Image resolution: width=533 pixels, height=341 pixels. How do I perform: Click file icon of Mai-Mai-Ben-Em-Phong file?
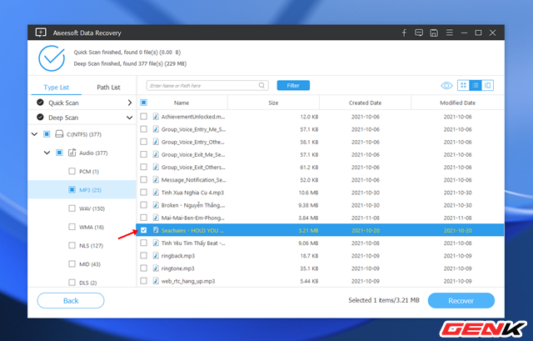[x=156, y=218]
